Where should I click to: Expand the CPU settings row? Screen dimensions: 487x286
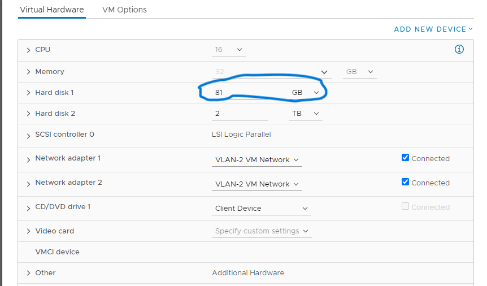tap(28, 50)
